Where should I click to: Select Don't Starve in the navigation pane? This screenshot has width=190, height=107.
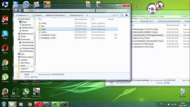pos(25,63)
